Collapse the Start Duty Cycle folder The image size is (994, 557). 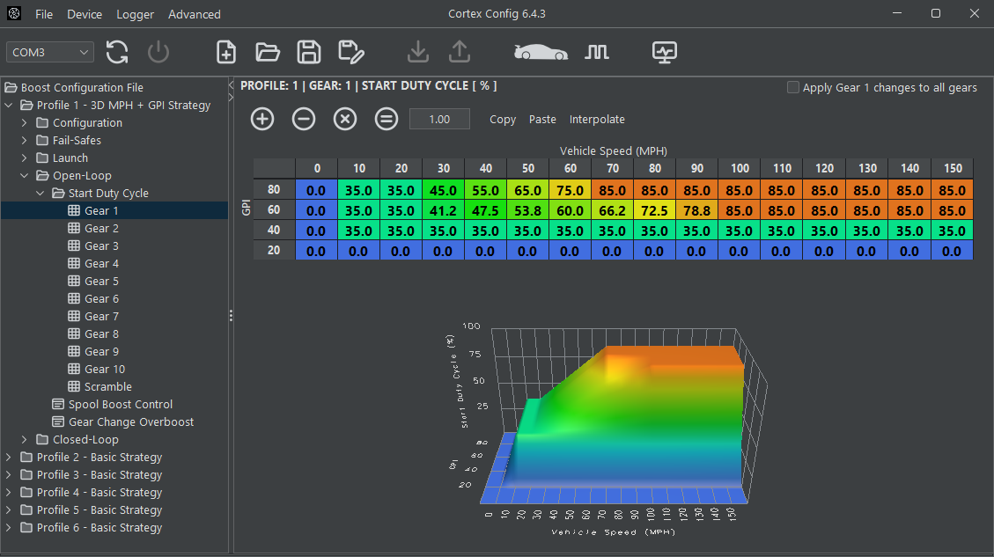[40, 194]
